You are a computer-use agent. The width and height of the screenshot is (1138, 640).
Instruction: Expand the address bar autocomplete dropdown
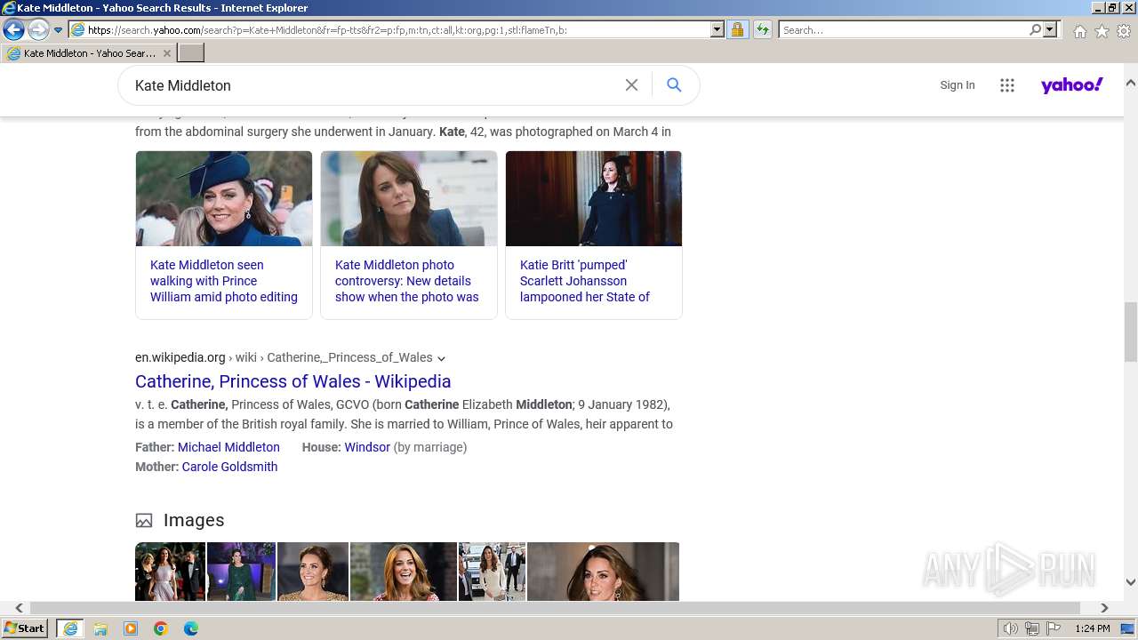tap(717, 29)
